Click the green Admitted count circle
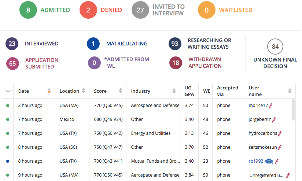 click(x=28, y=10)
